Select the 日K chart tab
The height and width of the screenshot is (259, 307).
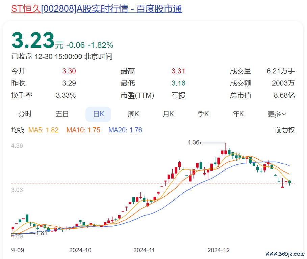tap(98, 114)
